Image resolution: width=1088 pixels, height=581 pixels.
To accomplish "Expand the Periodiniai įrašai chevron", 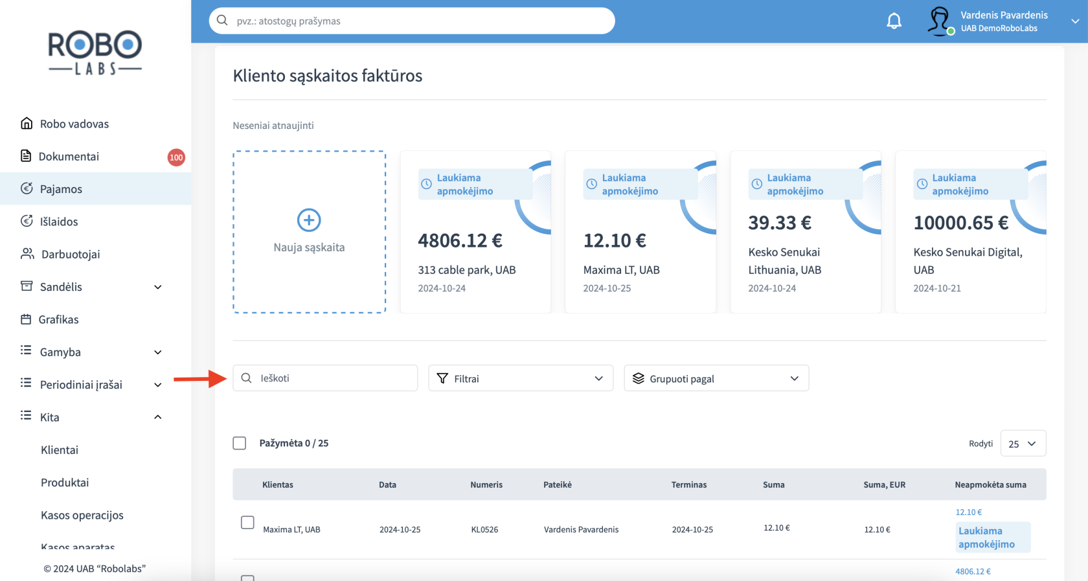I will click(158, 385).
